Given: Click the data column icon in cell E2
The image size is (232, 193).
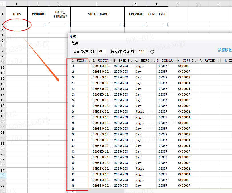Looking at the screenshot, I should [144, 25].
